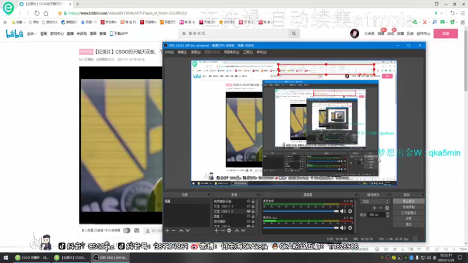The image size is (468, 263).
Task: Click the bilibili search input field
Action: tap(233, 34)
